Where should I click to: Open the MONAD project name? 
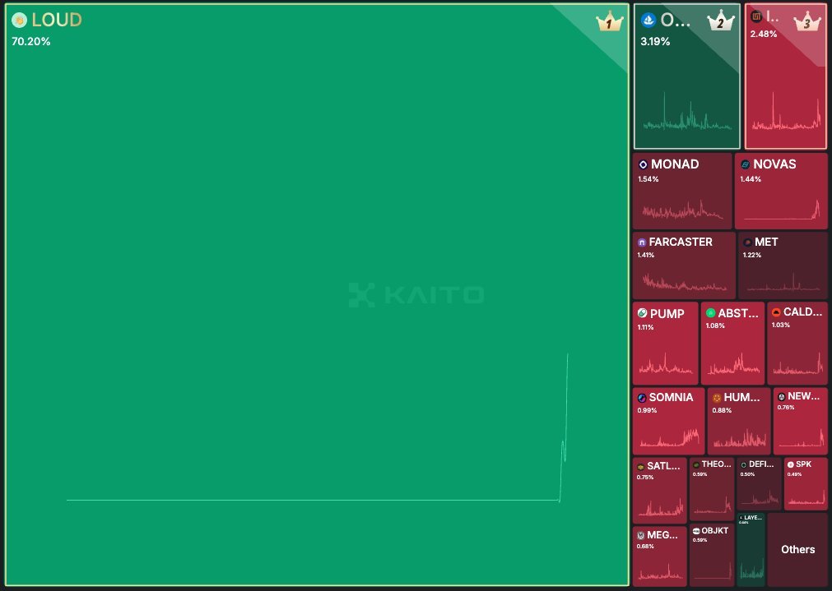pos(675,164)
